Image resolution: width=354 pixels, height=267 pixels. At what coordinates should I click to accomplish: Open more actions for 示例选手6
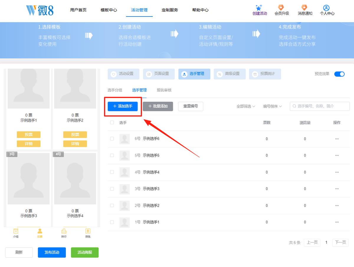[x=337, y=139]
